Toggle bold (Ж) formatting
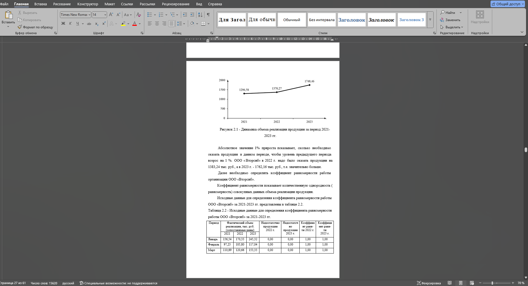The height and width of the screenshot is (286, 528). coord(63,24)
